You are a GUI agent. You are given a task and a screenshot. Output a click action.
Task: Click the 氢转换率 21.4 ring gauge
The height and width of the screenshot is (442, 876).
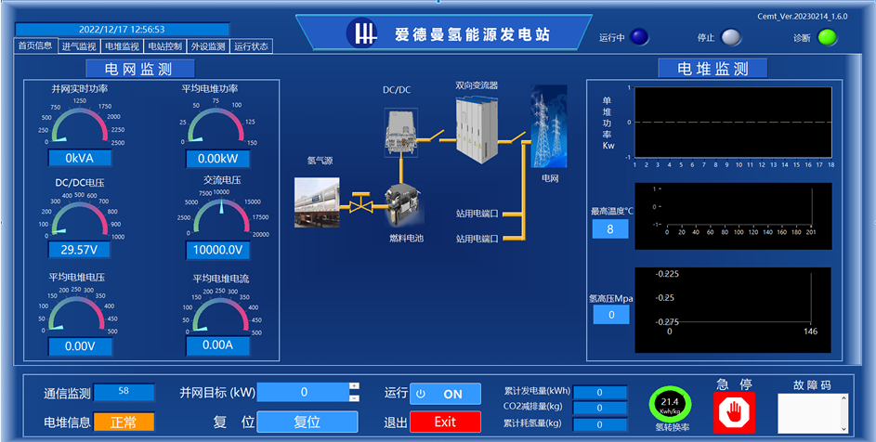[670, 405]
